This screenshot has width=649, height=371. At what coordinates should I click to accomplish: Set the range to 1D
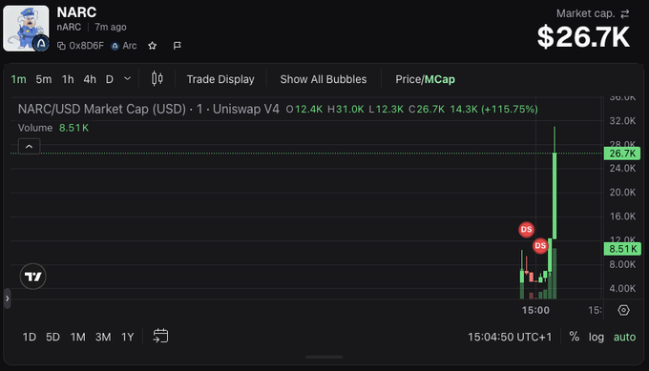(x=30, y=337)
